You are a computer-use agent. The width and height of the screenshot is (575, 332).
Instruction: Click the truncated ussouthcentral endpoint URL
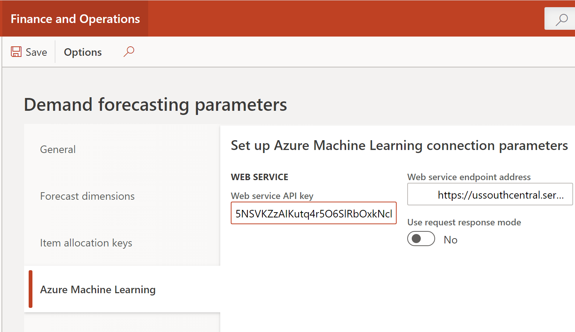(x=490, y=194)
